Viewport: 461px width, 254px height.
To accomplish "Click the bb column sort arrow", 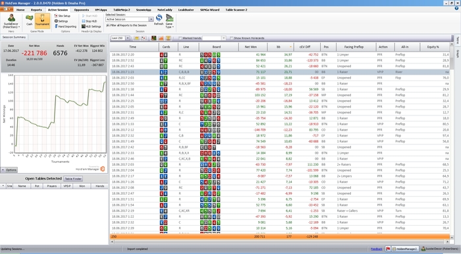I will pos(290,47).
